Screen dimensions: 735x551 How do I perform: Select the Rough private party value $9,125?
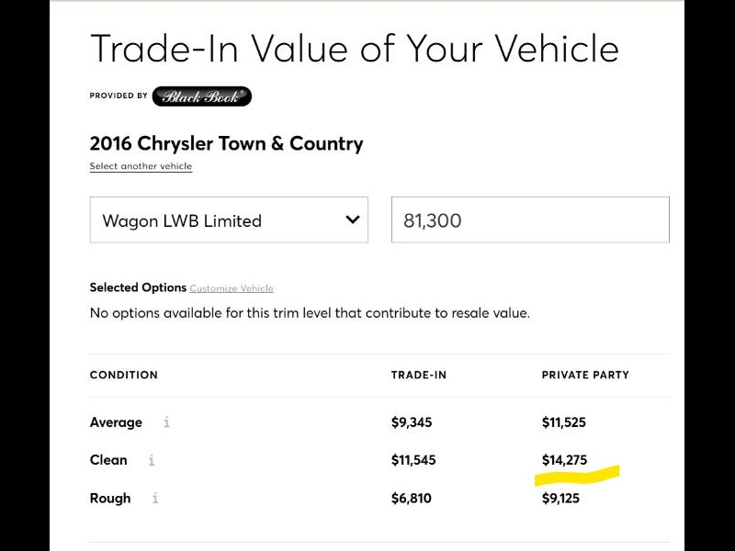click(x=562, y=499)
